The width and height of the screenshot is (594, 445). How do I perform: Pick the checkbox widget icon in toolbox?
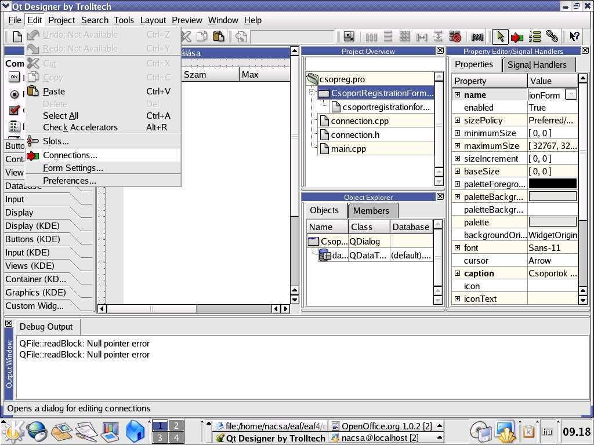[x=15, y=110]
